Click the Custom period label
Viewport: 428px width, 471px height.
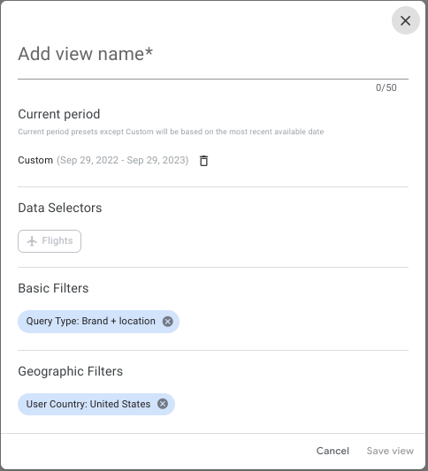tap(35, 160)
